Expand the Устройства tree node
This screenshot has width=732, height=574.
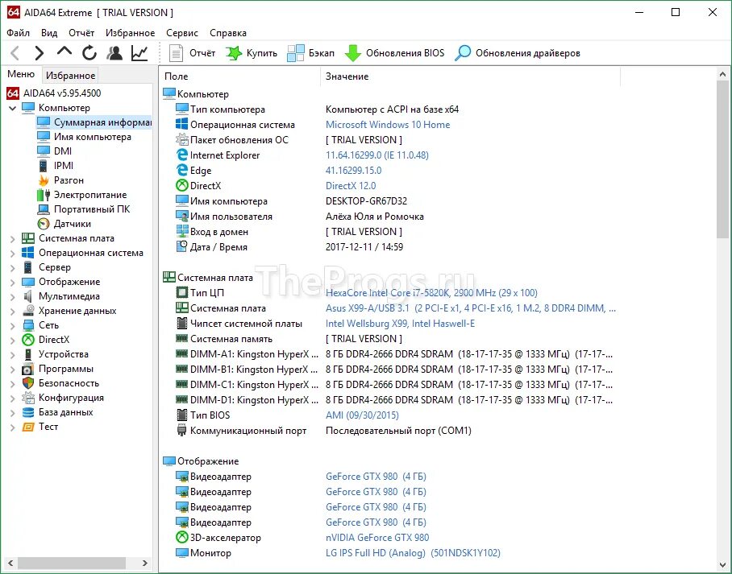pyautogui.click(x=13, y=354)
